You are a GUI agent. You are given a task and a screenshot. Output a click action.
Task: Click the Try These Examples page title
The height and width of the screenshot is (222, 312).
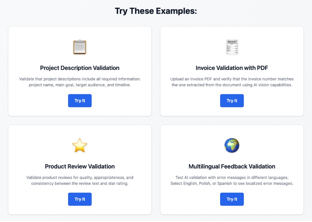[x=156, y=11]
